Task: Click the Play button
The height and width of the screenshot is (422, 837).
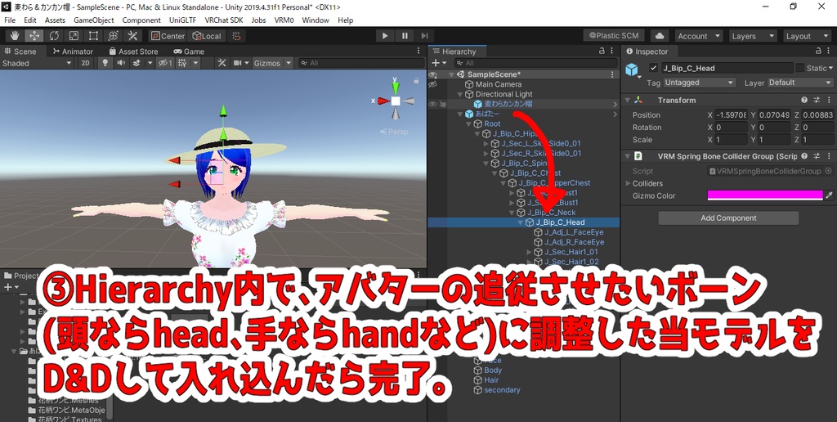Action: [x=385, y=36]
